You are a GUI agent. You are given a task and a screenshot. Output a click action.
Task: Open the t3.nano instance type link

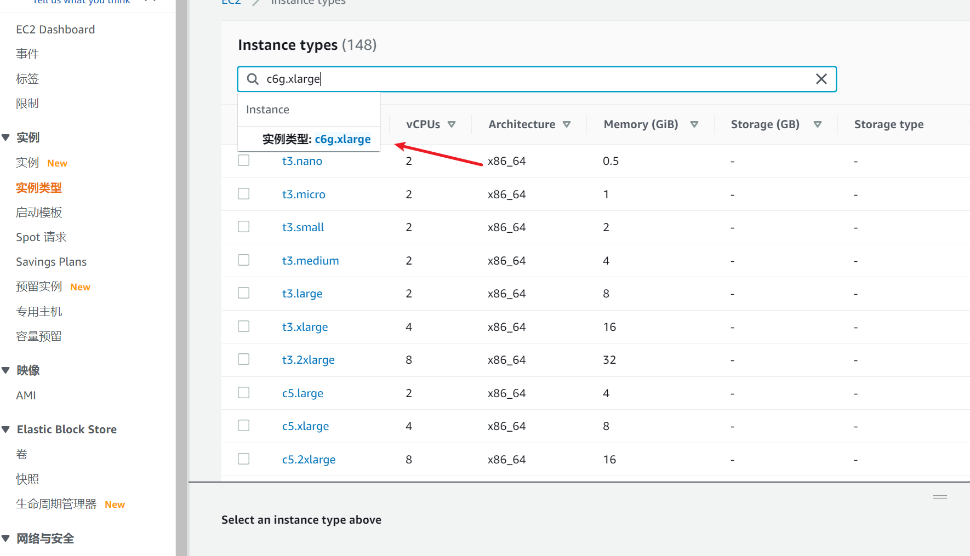302,161
